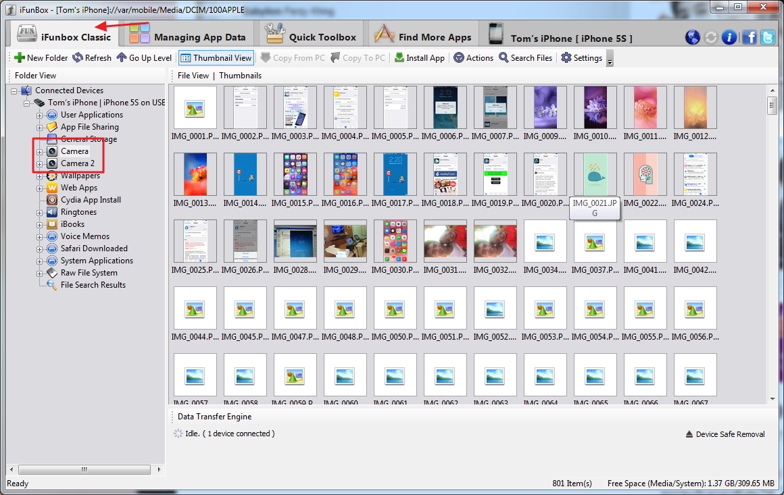Click the Twitter bird icon
Image resolution: width=784 pixels, height=495 pixels.
(767, 37)
